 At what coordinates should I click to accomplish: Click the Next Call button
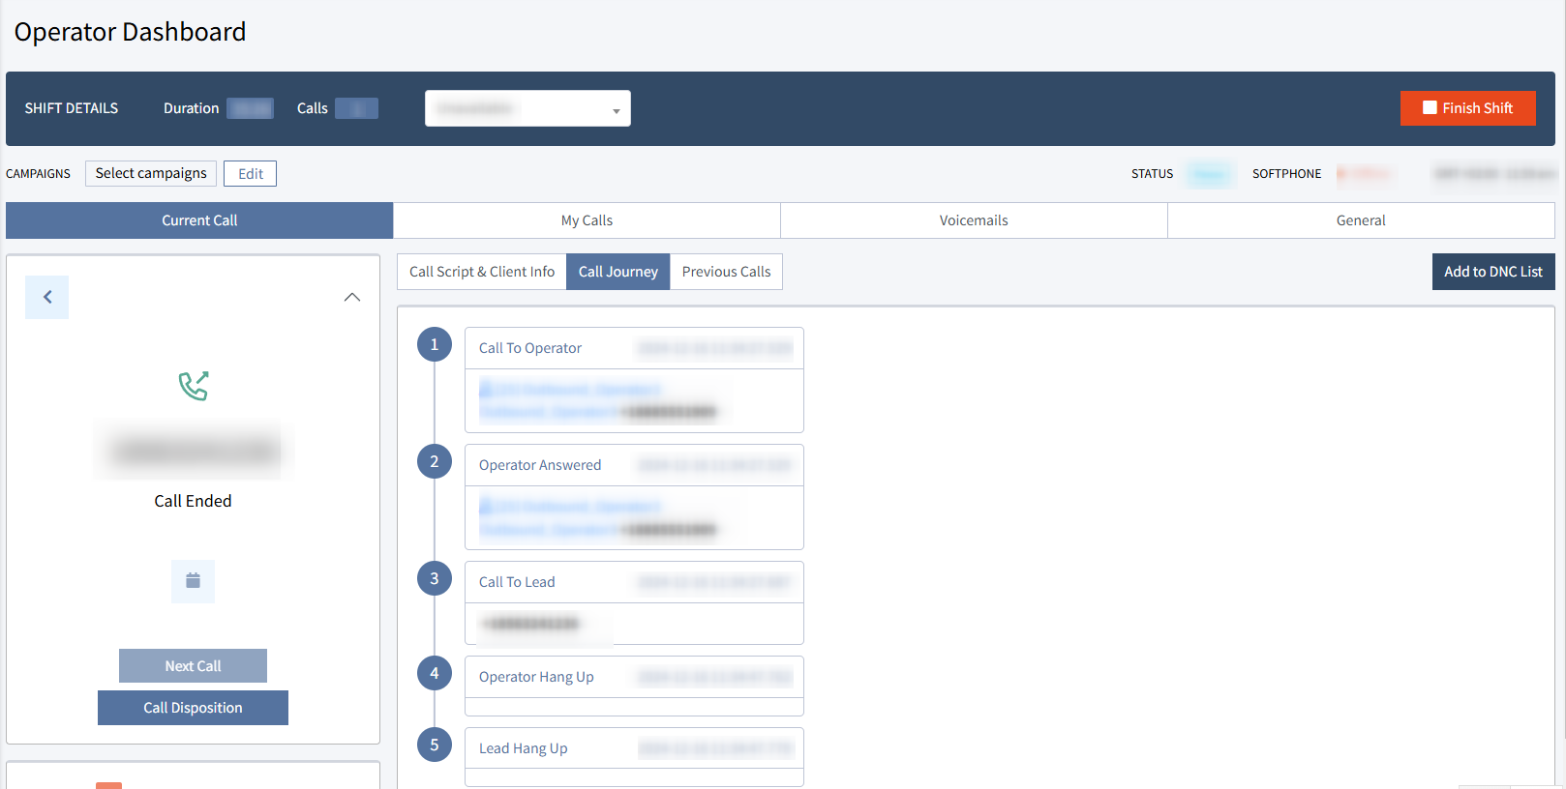[193, 666]
